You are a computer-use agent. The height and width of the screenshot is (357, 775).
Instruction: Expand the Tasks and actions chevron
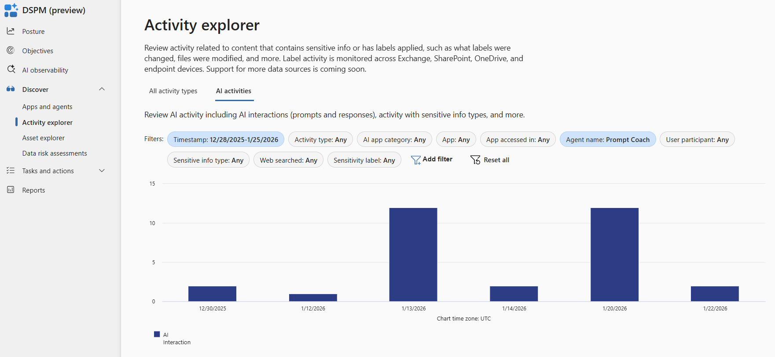pos(102,171)
